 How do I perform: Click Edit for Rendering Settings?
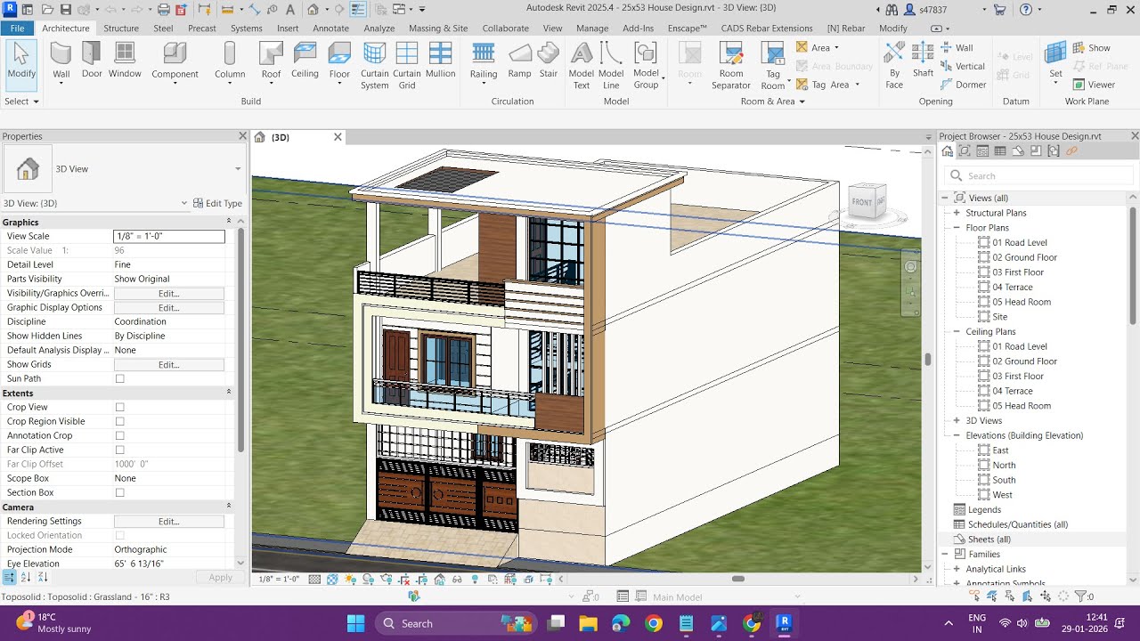click(x=169, y=521)
